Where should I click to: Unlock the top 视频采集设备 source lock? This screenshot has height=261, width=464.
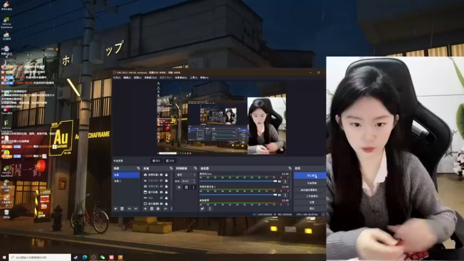click(x=166, y=175)
